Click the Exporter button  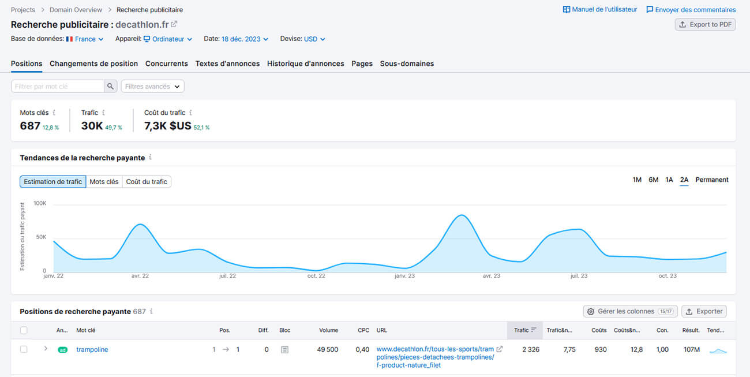click(x=704, y=311)
